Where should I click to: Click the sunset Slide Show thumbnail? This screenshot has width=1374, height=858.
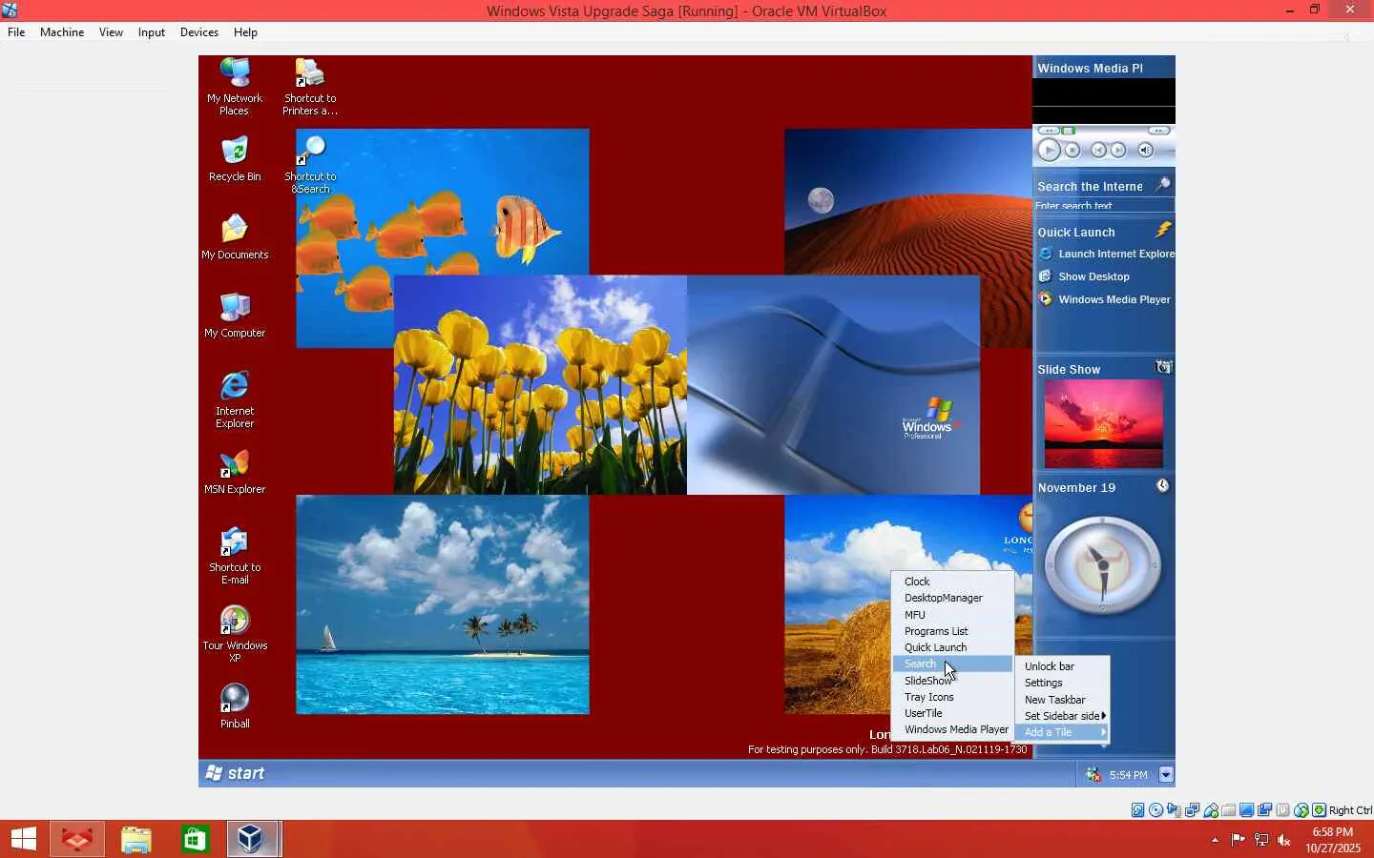(1104, 424)
